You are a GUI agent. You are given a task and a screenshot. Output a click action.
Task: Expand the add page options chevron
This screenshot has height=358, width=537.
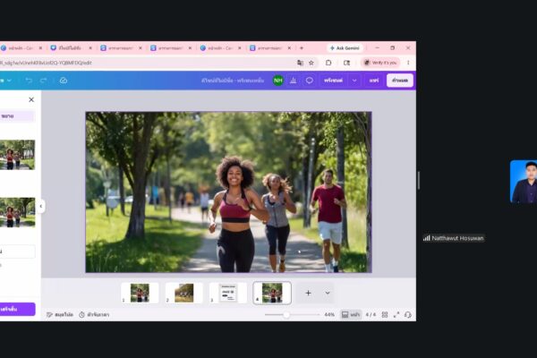point(328,293)
